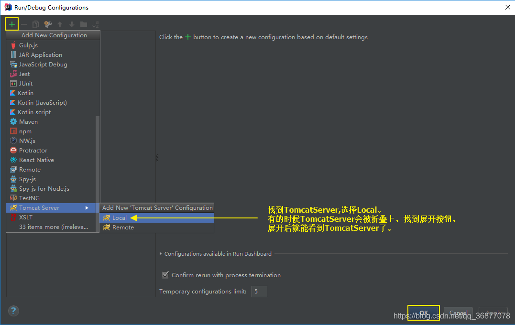Select the Maven configuration type
The height and width of the screenshot is (325, 515).
(51, 122)
